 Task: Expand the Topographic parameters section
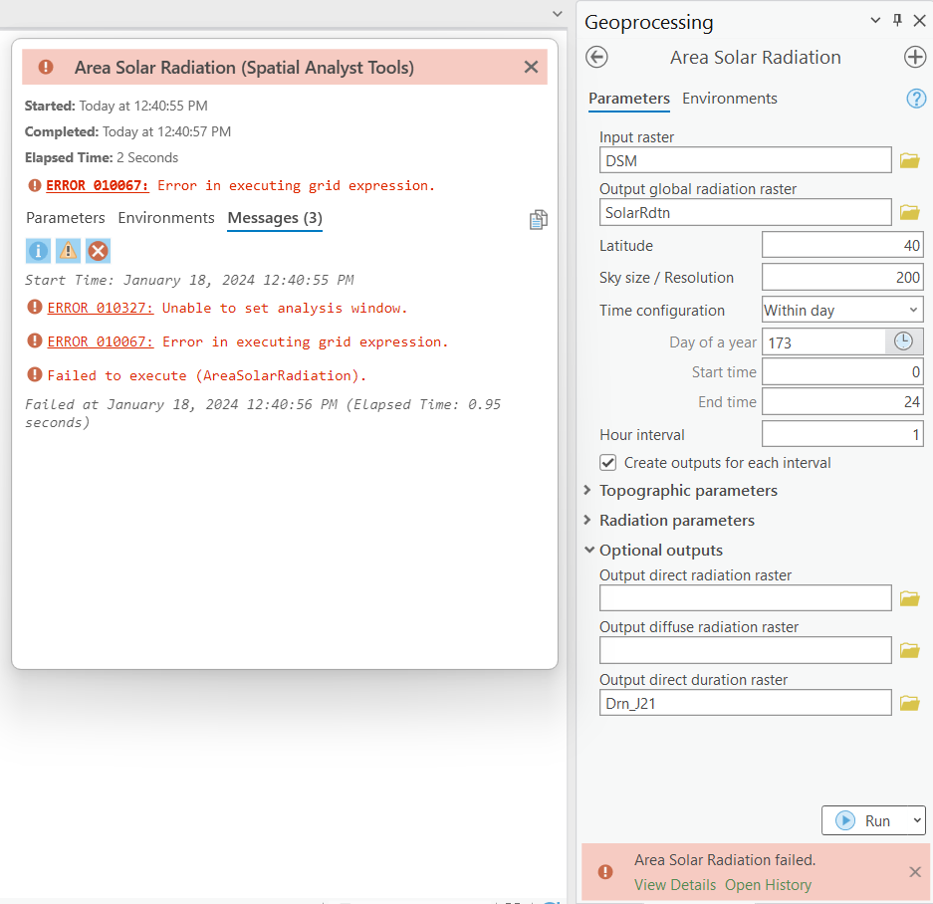pos(588,490)
